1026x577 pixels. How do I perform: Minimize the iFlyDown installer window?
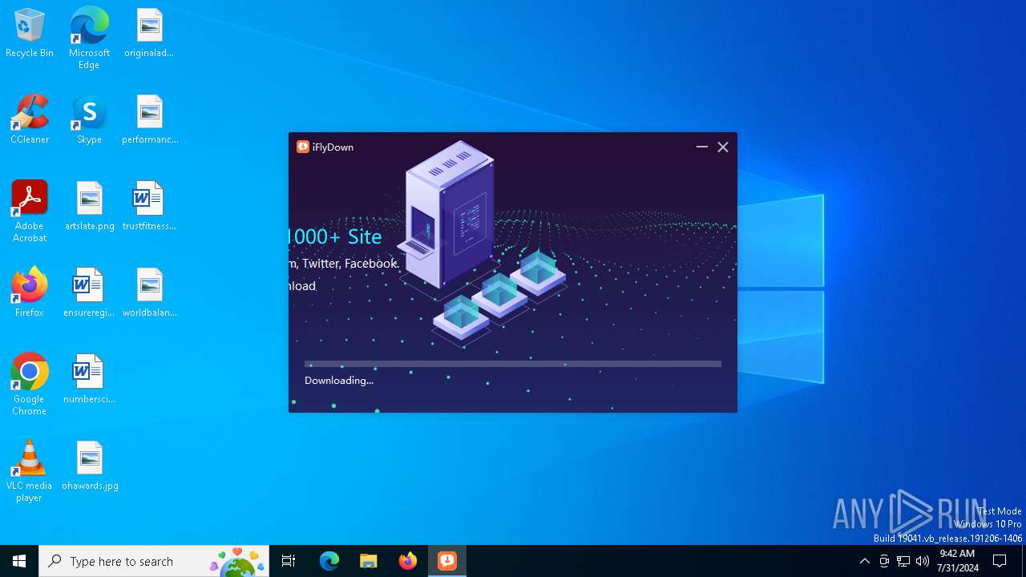[702, 147]
